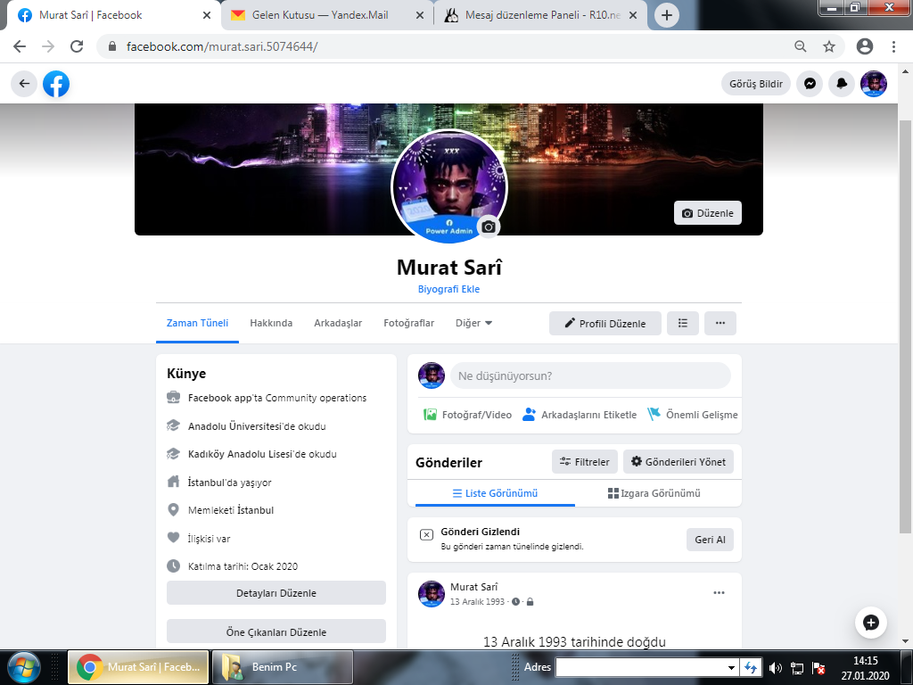Image resolution: width=913 pixels, height=685 pixels.
Task: Click Facebook's round back arrow button
Action: 24,84
